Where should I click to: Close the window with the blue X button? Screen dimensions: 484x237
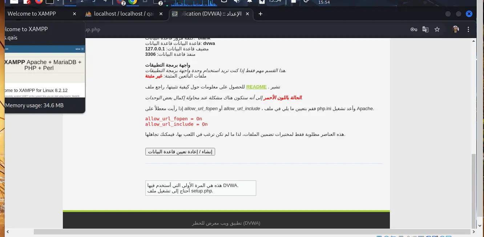pyautogui.click(x=469, y=14)
